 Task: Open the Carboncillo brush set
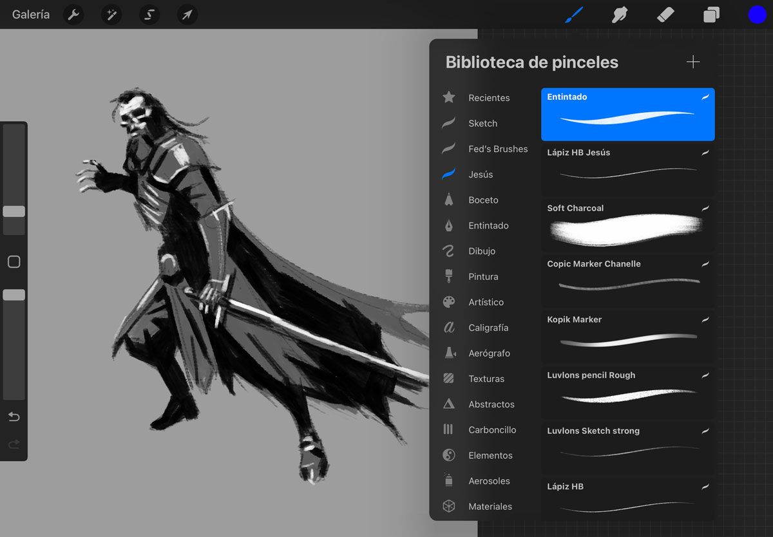[x=492, y=430]
